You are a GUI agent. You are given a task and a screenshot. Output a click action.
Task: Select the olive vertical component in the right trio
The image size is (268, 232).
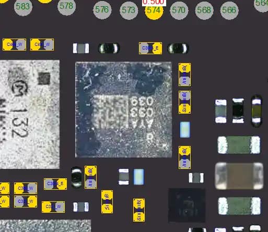click(x=257, y=111)
